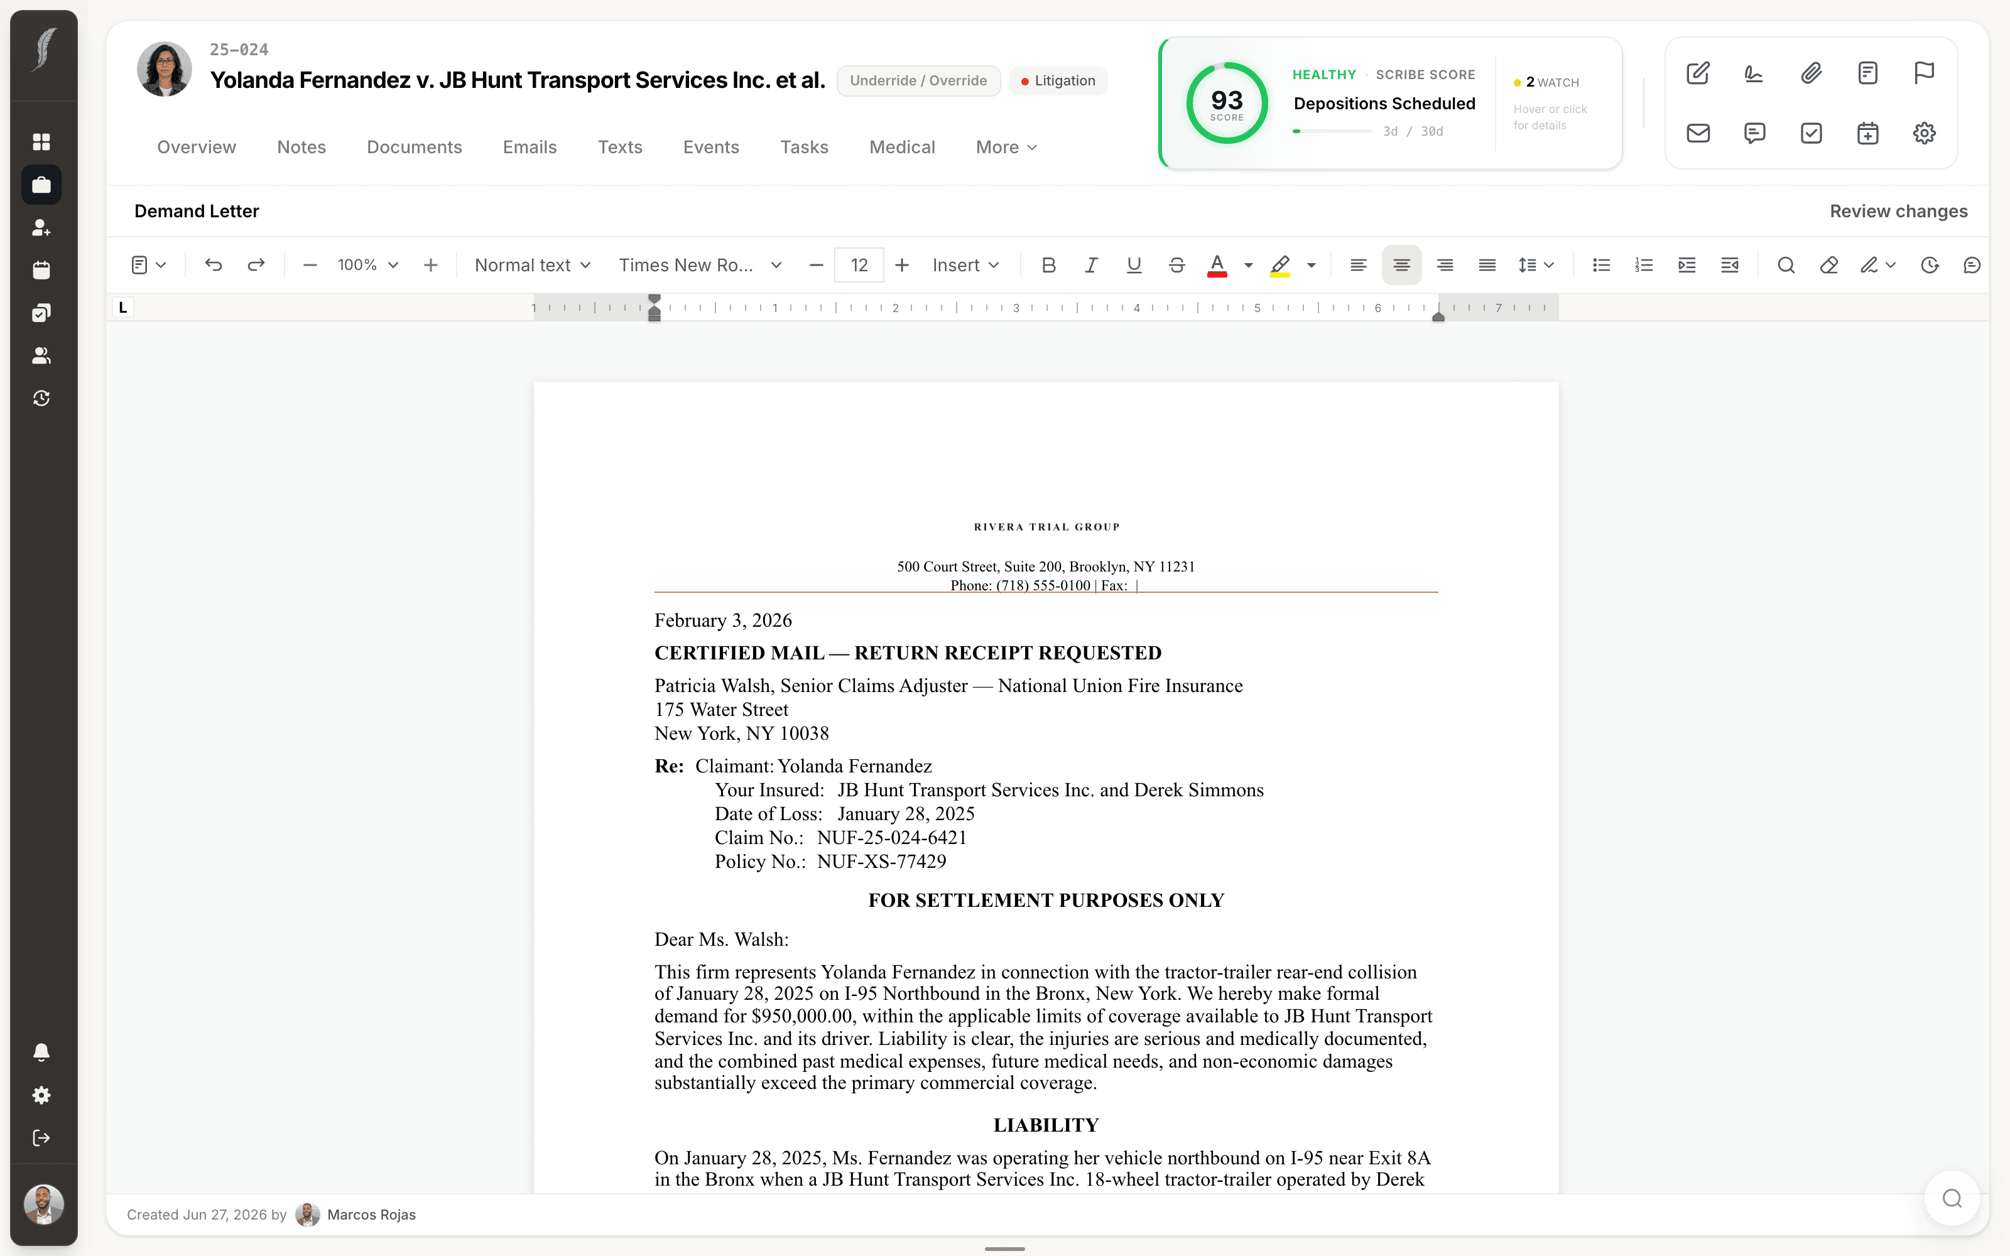Viewport: 2010px width, 1256px height.
Task: Click the document icon in quick actions
Action: pos(1867,73)
